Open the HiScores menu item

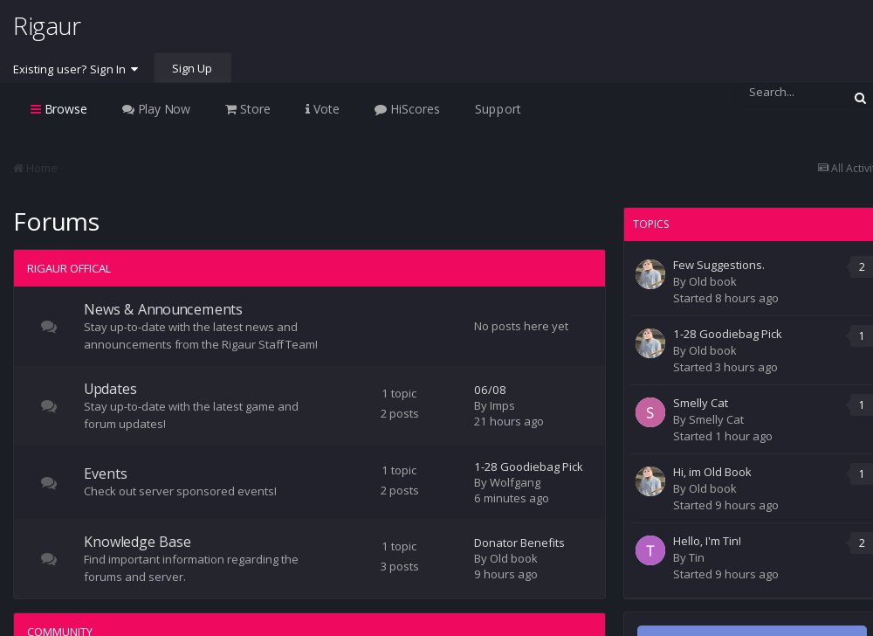(407, 109)
